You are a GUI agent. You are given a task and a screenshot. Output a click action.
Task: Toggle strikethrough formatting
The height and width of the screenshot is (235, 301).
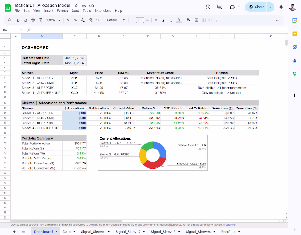coord(171,20)
